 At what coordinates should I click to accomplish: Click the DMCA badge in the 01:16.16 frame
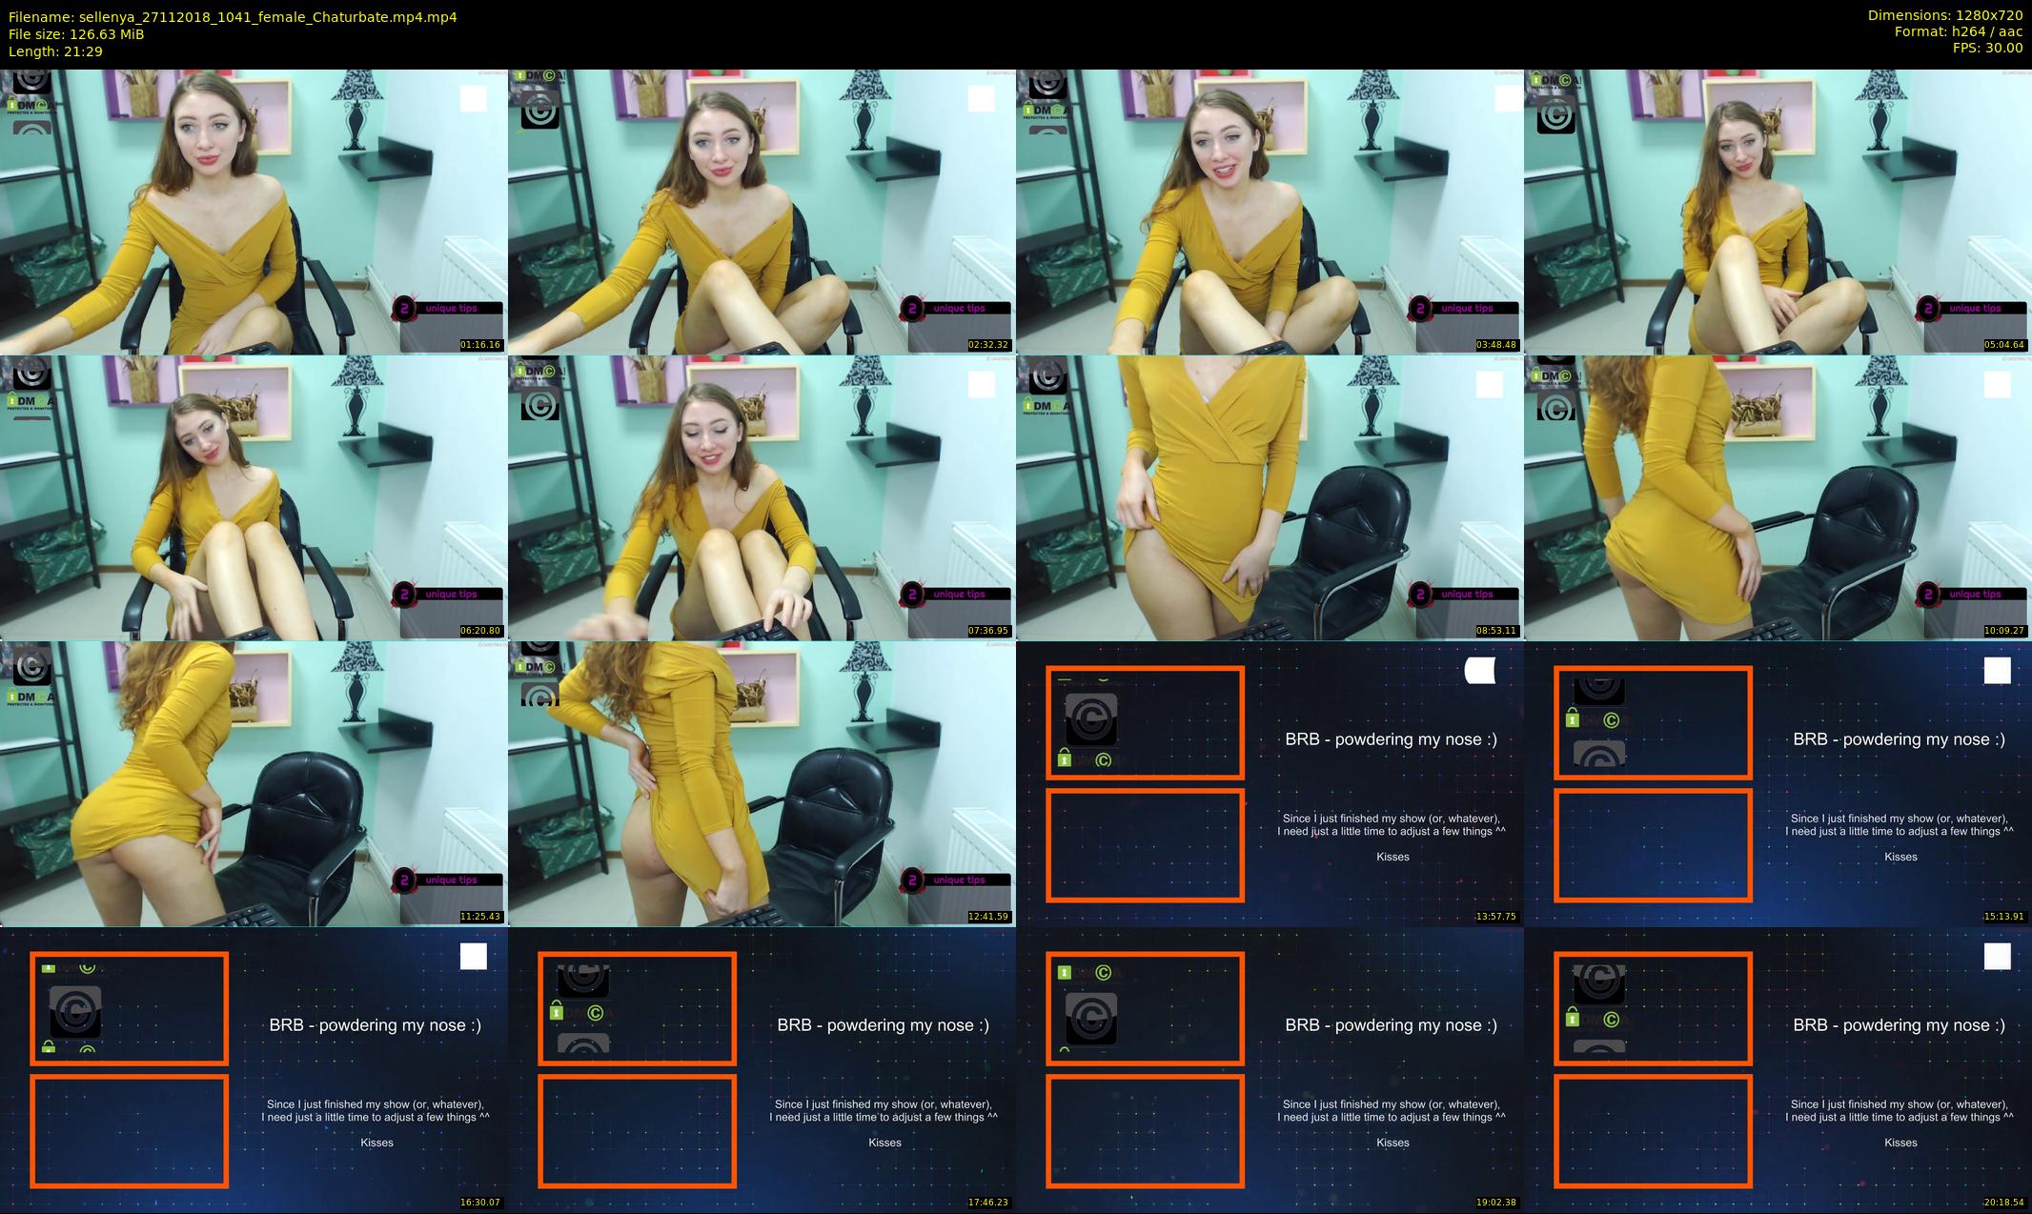[30, 107]
